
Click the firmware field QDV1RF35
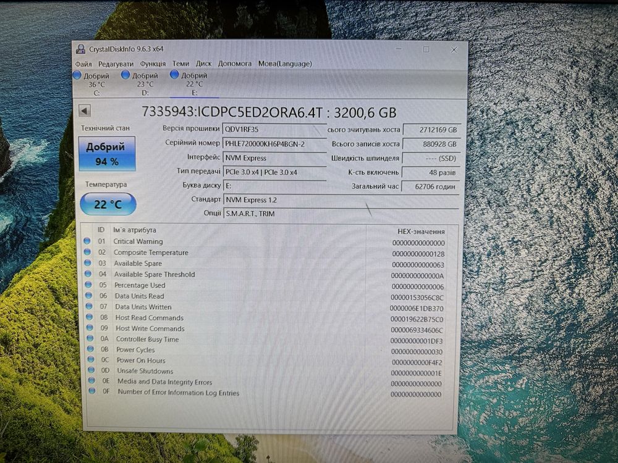pyautogui.click(x=274, y=129)
